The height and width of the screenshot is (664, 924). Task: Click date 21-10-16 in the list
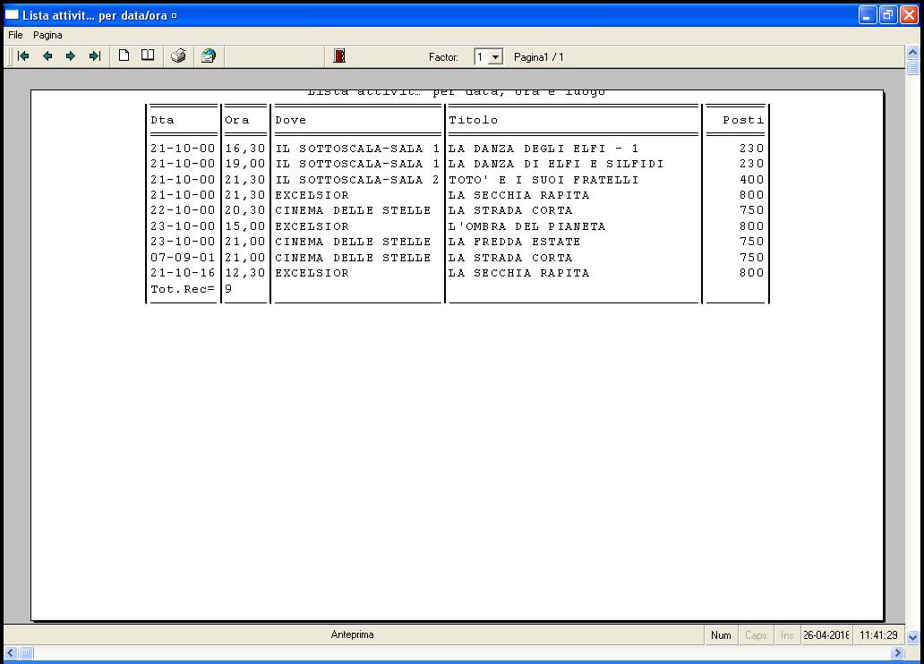click(x=183, y=273)
